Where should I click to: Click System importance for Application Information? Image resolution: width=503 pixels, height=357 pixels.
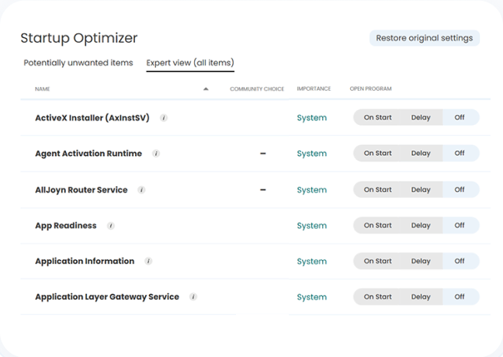(x=312, y=262)
